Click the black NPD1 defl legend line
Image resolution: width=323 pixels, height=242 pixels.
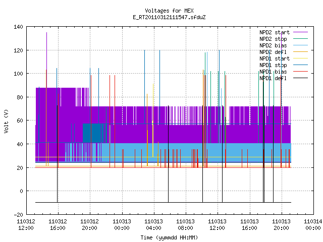(x=300, y=78)
